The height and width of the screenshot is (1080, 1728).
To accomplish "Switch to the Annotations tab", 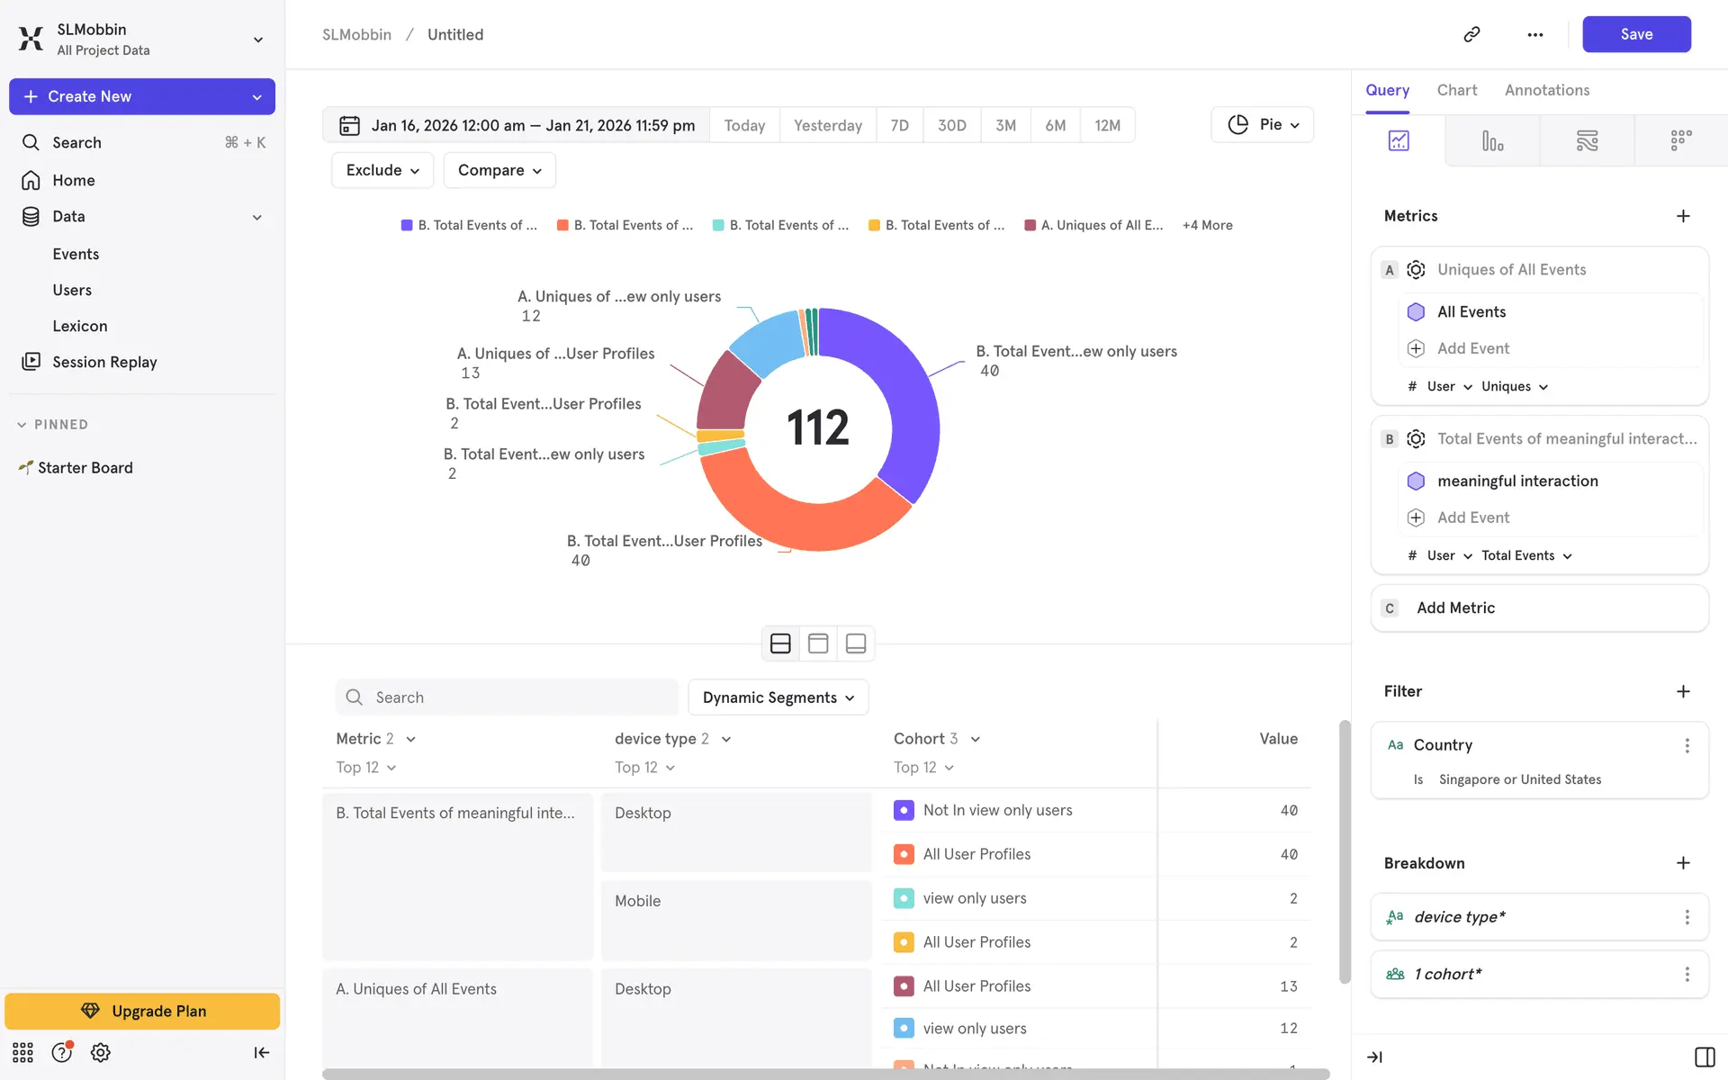I will pyautogui.click(x=1546, y=90).
